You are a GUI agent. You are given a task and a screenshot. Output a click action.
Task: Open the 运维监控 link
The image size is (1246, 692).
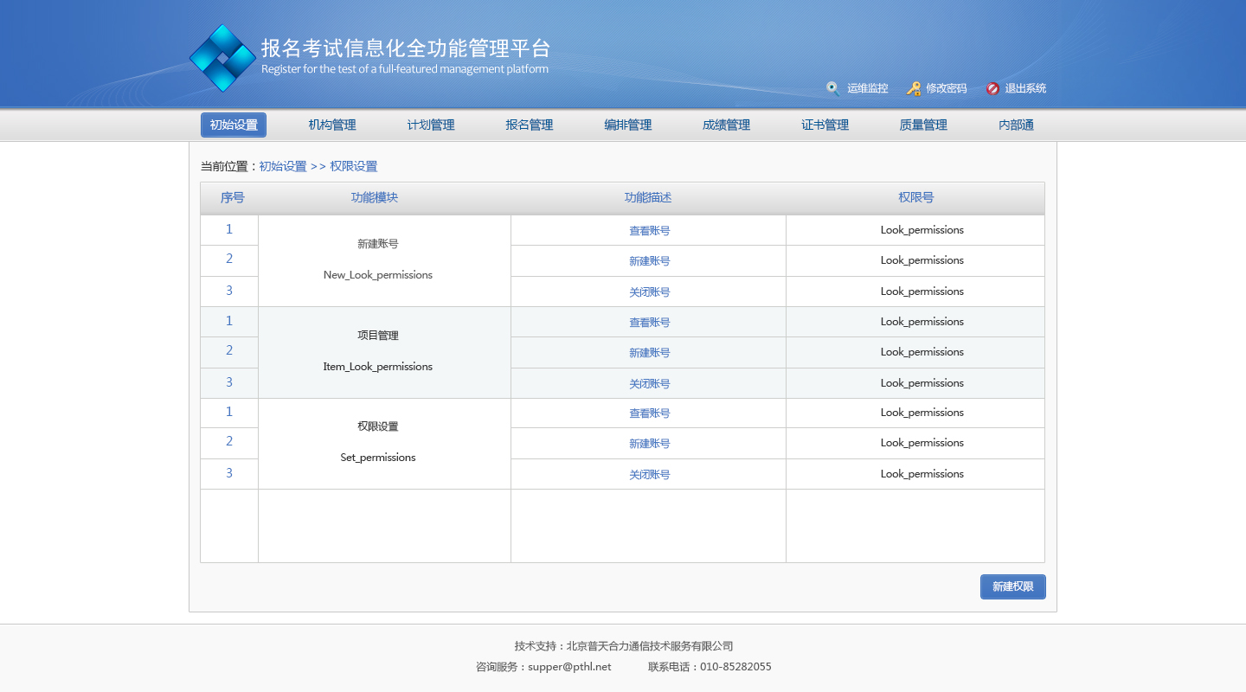[867, 88]
